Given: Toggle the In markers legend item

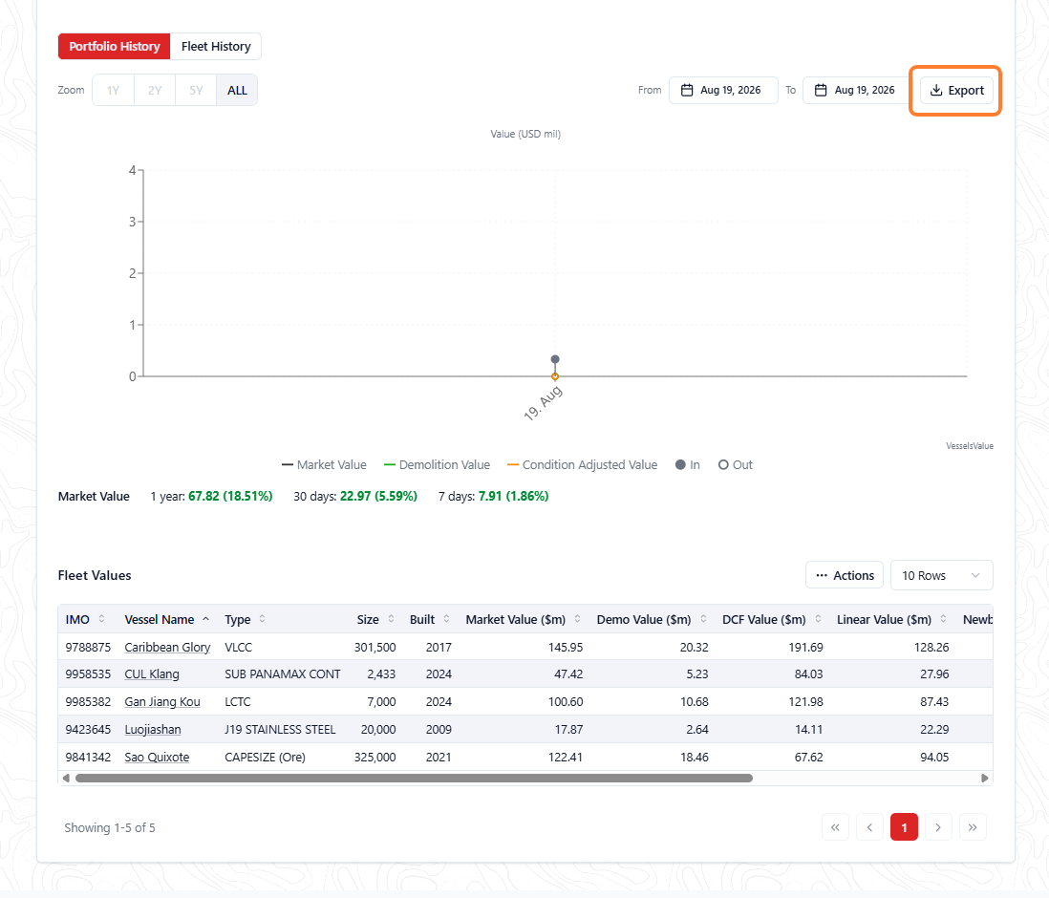Looking at the screenshot, I should (688, 464).
